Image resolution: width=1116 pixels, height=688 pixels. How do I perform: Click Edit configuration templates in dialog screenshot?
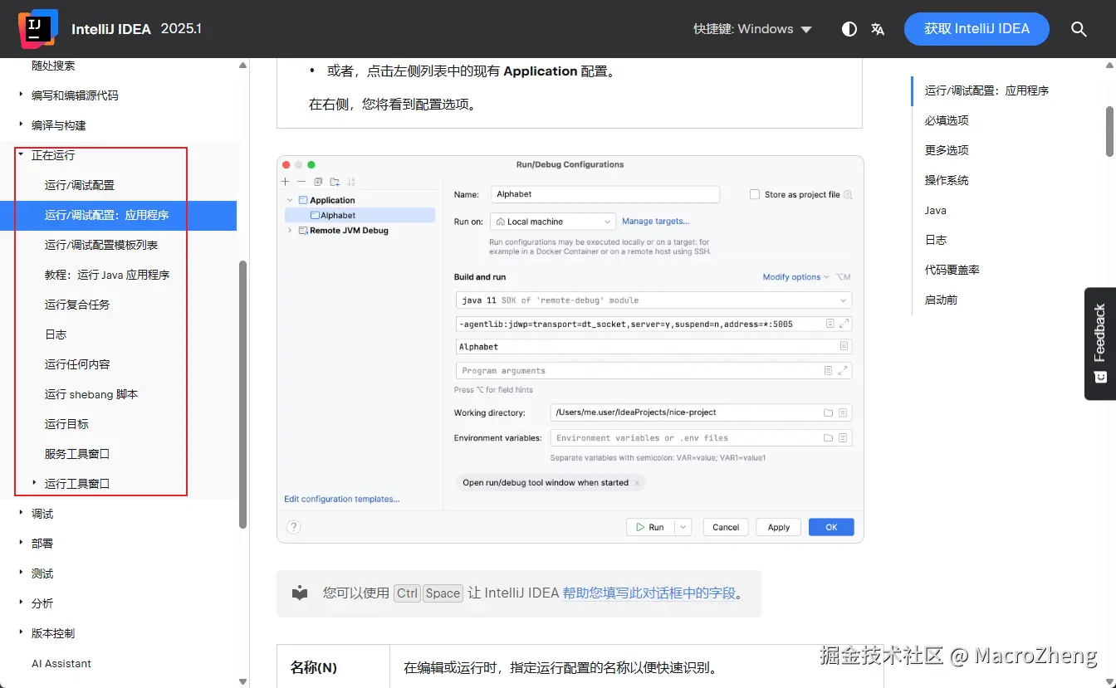341,499
